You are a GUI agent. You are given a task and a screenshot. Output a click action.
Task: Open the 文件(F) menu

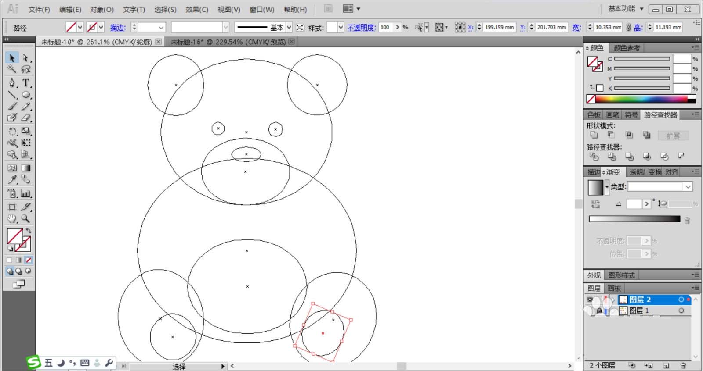coord(39,9)
